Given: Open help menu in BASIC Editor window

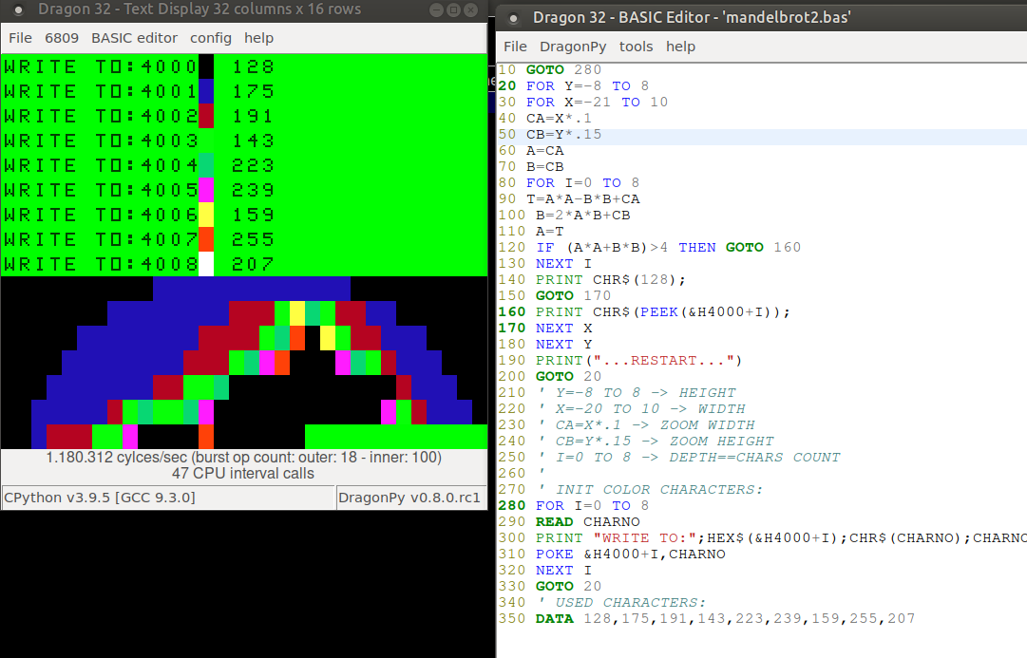Looking at the screenshot, I should click(680, 47).
